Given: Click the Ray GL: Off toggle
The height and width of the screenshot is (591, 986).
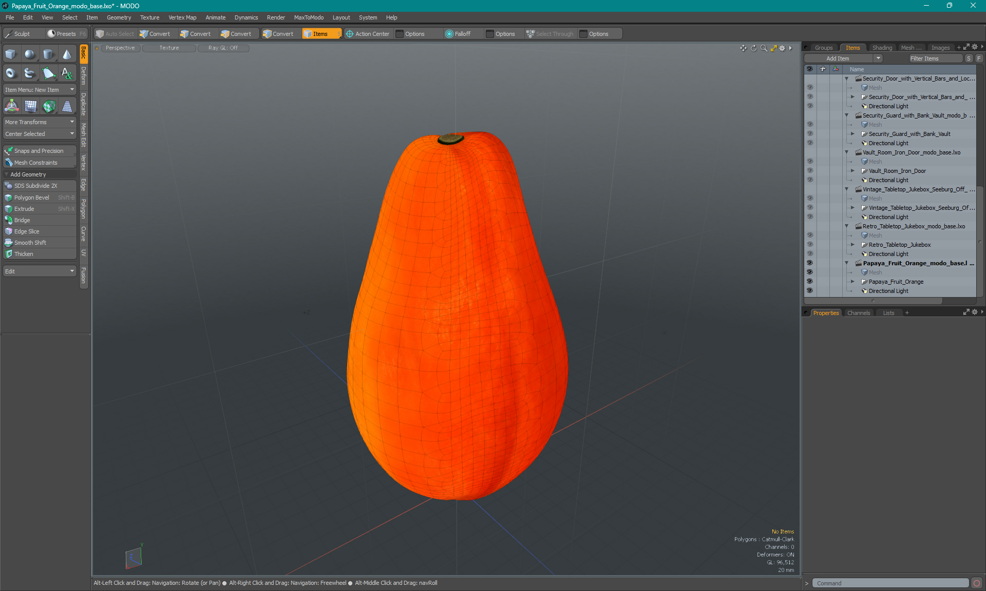Looking at the screenshot, I should (x=223, y=48).
